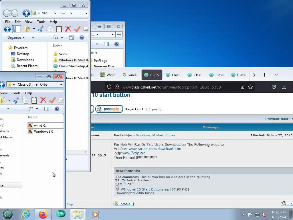Open a new Firefox tab with plus
293x220 pixels.
click(264, 75)
